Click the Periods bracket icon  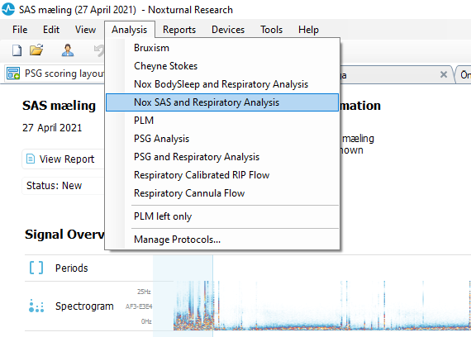(36, 268)
